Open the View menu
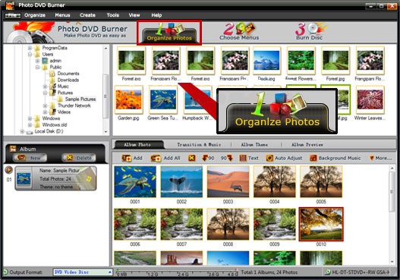The image size is (400, 280). coord(134,15)
